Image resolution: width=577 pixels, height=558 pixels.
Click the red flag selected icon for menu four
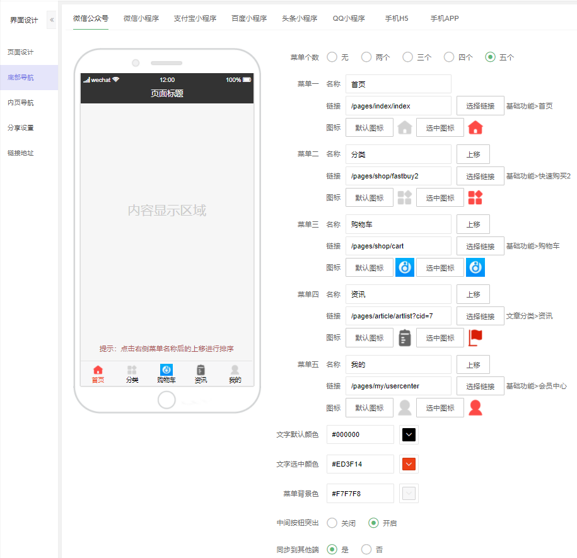click(x=475, y=338)
